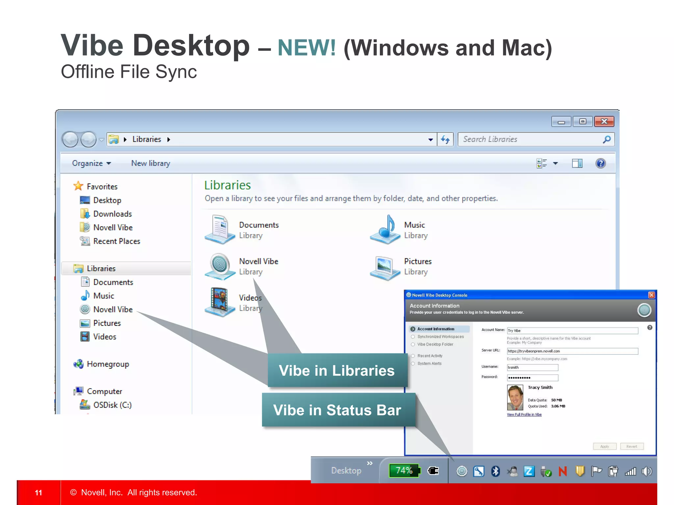Expand the arrow before Libraries in address bar
The height and width of the screenshot is (505, 674).
pos(125,140)
